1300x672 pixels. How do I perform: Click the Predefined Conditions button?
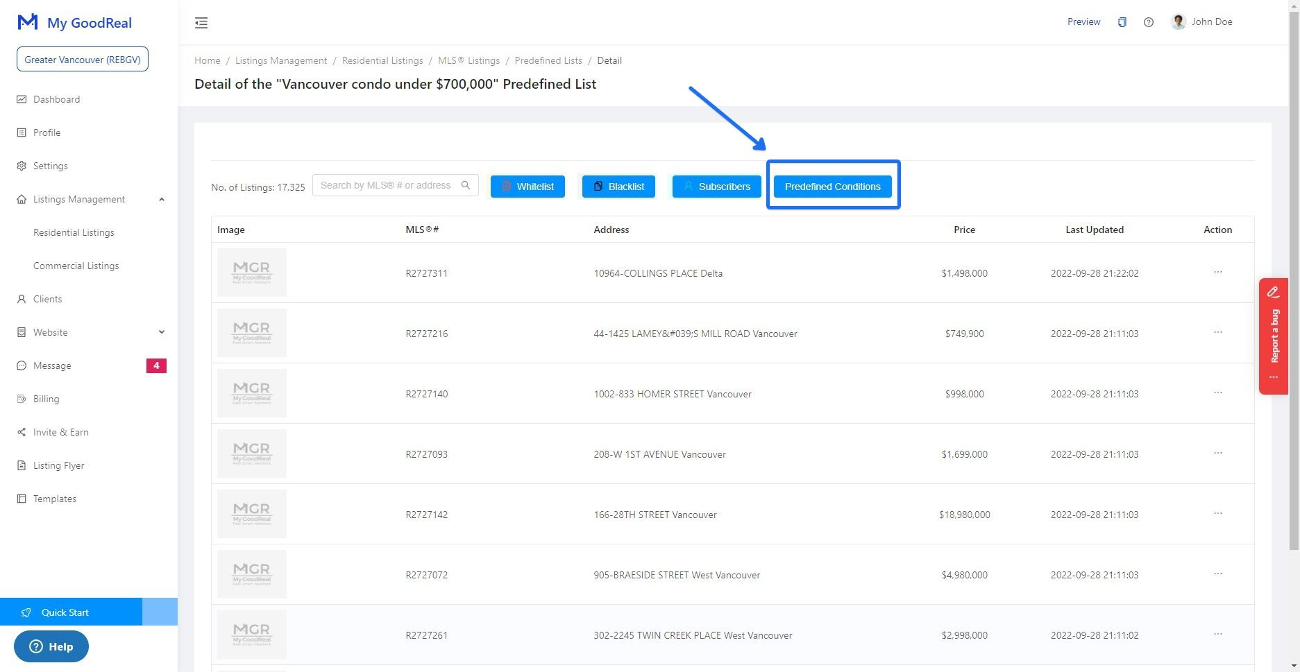[x=832, y=186]
